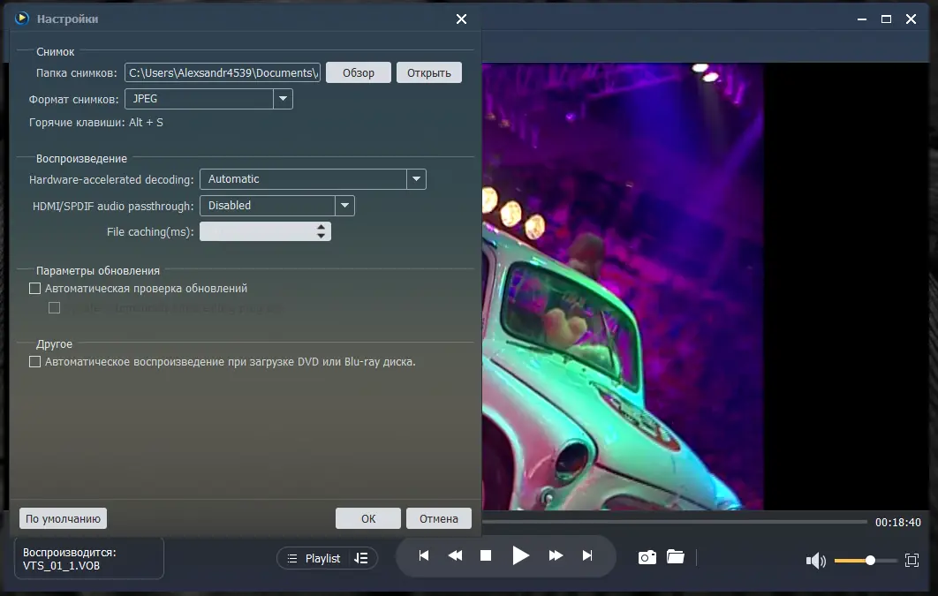Adjust the volume slider handle
938x596 pixels.
click(x=870, y=560)
